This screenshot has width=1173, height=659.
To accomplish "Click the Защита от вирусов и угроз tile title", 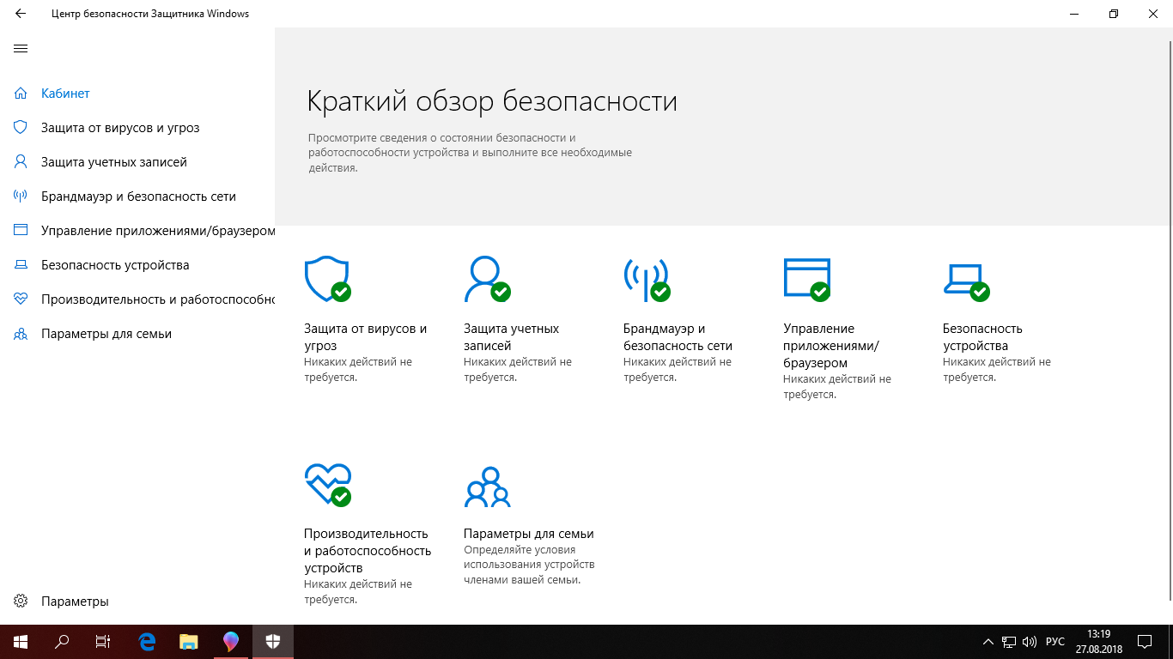I will coord(366,337).
